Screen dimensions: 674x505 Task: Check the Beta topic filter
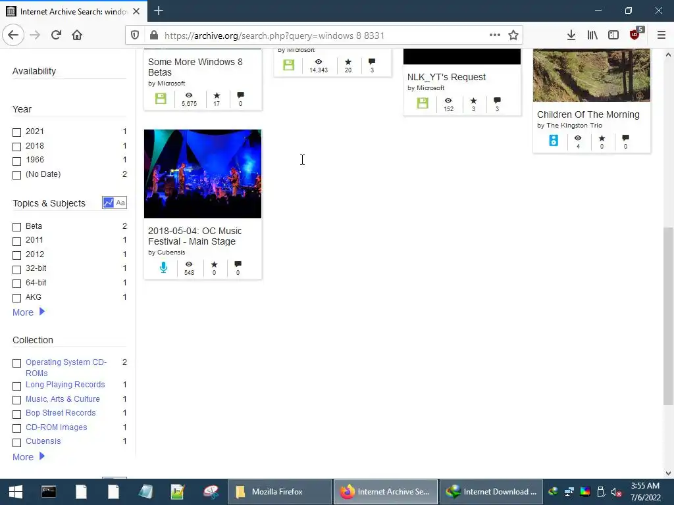[16, 227]
